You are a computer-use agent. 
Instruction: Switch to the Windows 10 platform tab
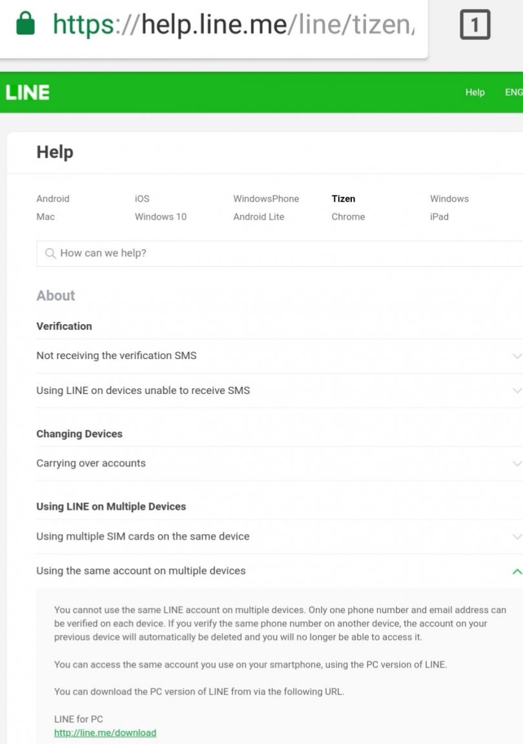[160, 217]
